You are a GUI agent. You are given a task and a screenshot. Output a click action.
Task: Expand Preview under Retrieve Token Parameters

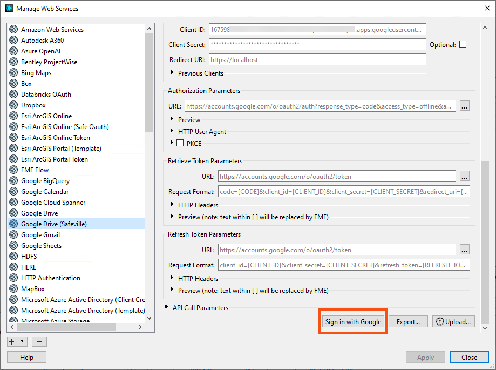(172, 216)
